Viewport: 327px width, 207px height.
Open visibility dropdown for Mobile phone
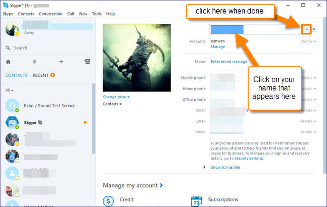click(x=309, y=78)
